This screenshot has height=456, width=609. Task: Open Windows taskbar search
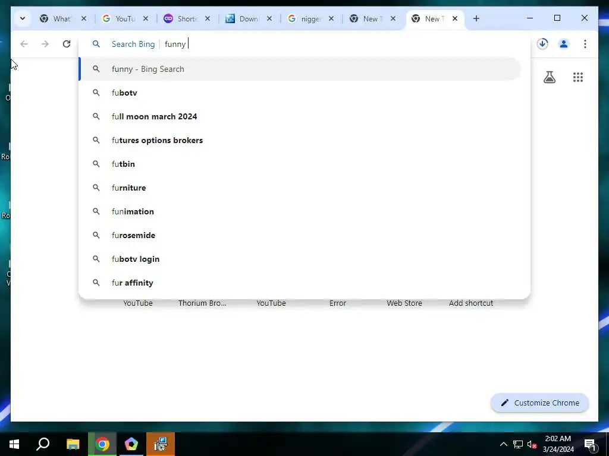43,444
